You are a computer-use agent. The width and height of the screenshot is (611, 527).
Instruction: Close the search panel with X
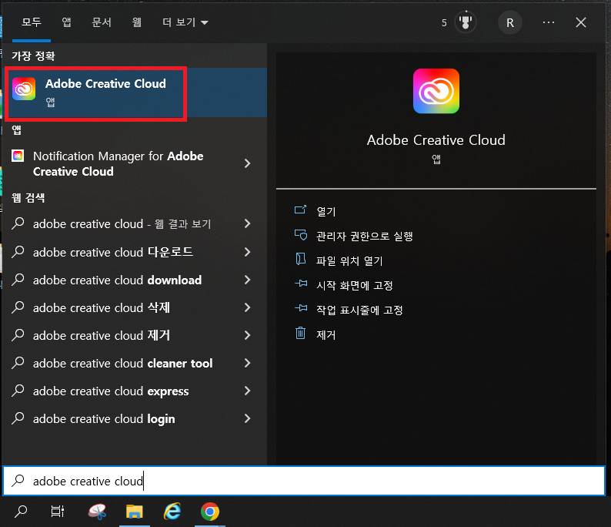(581, 22)
